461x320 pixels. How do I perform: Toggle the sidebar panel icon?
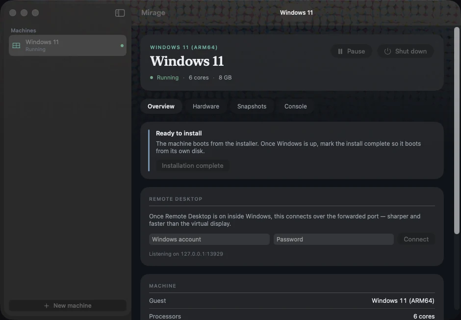tap(120, 13)
